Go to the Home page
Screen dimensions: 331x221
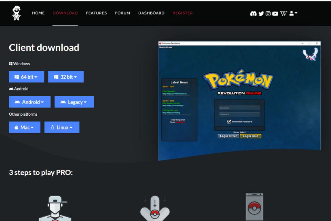pos(38,13)
